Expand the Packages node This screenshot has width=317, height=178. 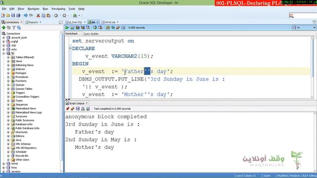[x=8, y=73]
